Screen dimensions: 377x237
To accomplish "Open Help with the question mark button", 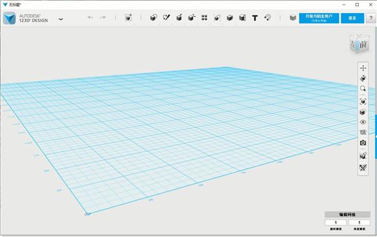I will [370, 18].
